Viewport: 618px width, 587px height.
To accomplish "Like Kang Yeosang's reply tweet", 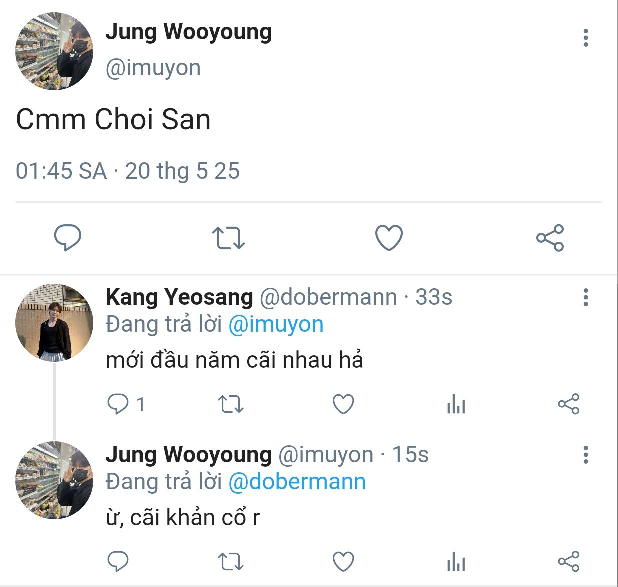I will 343,404.
